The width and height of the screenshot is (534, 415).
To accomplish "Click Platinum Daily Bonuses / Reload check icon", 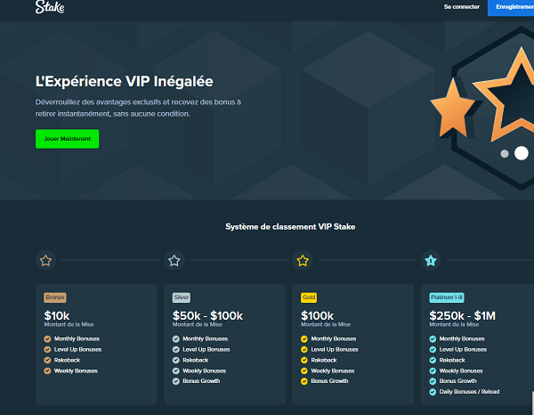I will [433, 392].
